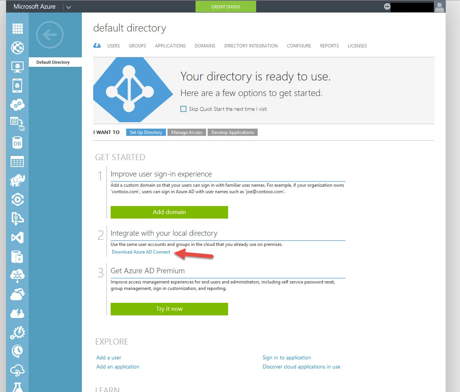
Task: Switch to the REPORTS tab
Action: [x=329, y=46]
